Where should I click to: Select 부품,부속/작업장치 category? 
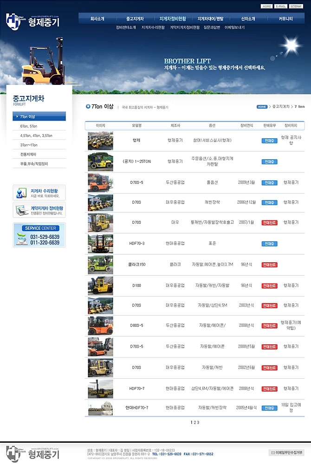click(x=34, y=164)
